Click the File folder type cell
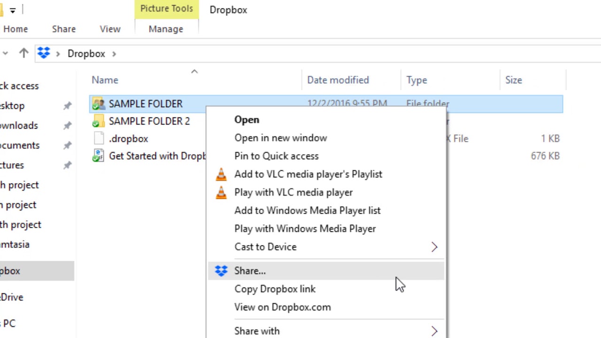 point(428,103)
